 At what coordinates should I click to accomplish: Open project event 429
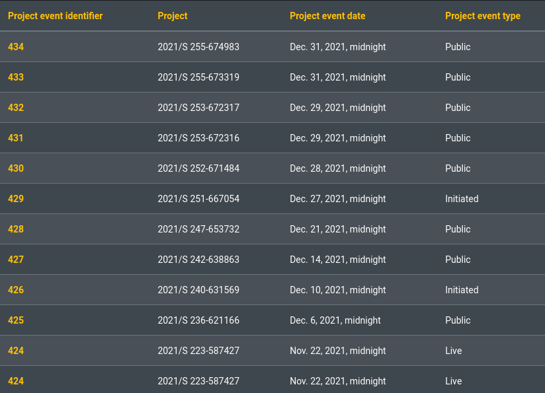point(16,199)
